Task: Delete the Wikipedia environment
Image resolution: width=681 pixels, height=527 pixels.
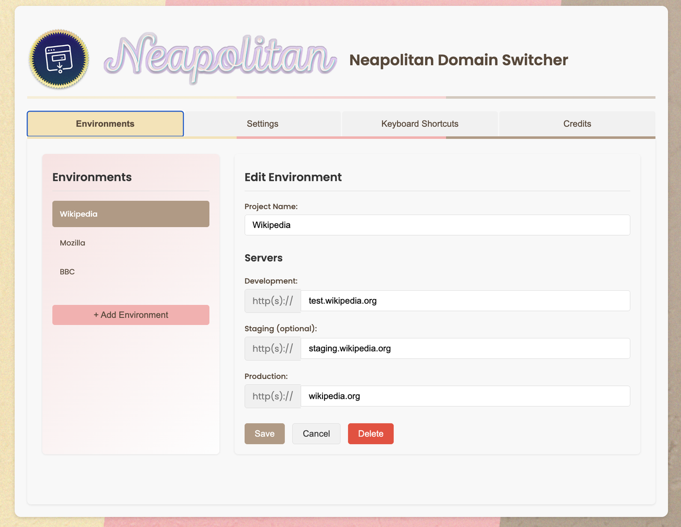Action: tap(371, 434)
